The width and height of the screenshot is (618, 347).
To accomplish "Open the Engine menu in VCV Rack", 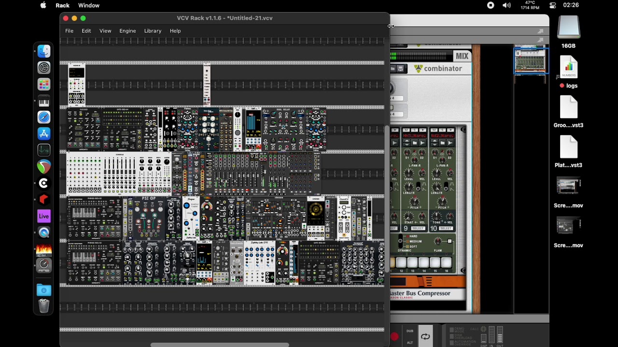I will tap(127, 31).
